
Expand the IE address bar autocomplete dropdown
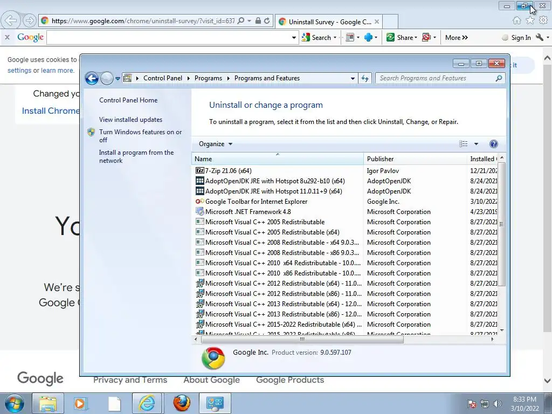pyautogui.click(x=249, y=21)
